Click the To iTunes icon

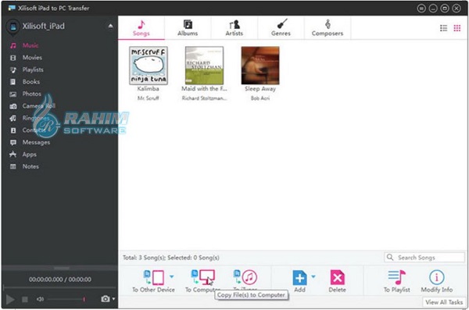click(245, 277)
